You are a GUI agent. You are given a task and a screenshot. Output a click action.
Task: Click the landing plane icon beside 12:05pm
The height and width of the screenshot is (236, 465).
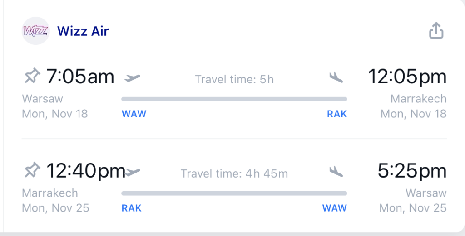336,77
